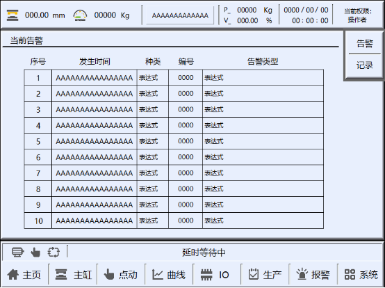
Task: Click the press position icon in header
Action: [x=13, y=15]
